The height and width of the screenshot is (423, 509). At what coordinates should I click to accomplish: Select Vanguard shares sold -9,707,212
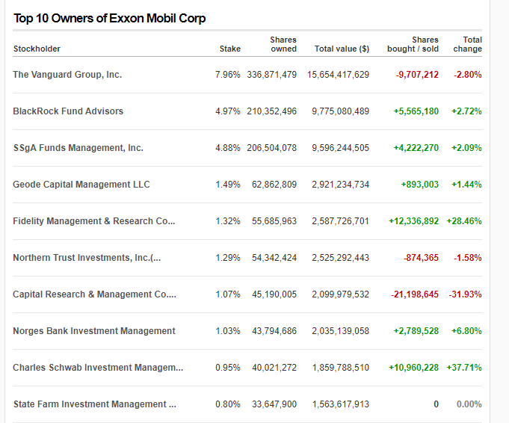click(417, 75)
